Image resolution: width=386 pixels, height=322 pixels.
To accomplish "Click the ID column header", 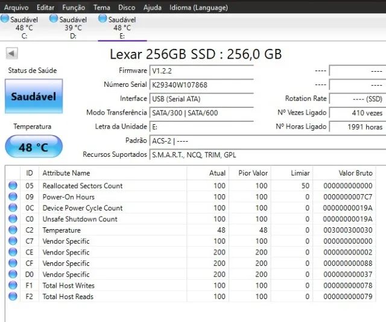I will (x=30, y=173).
